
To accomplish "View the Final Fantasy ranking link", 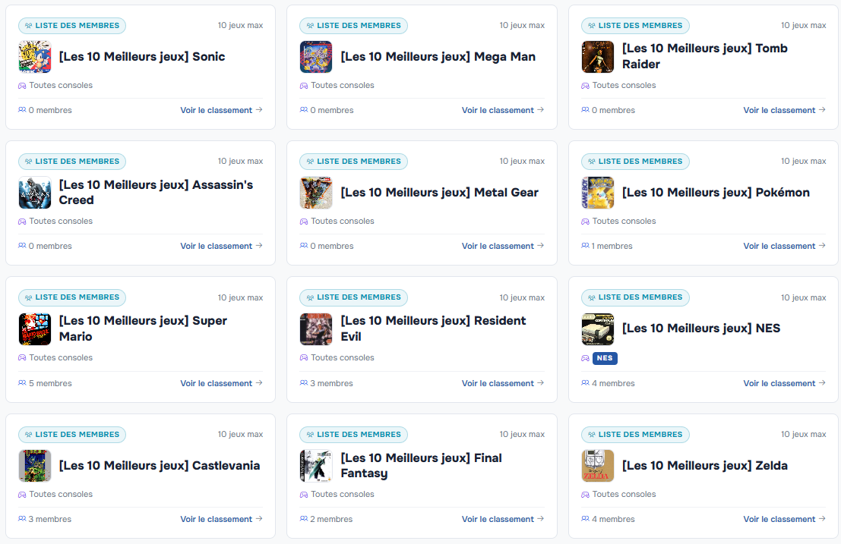I will [503, 520].
